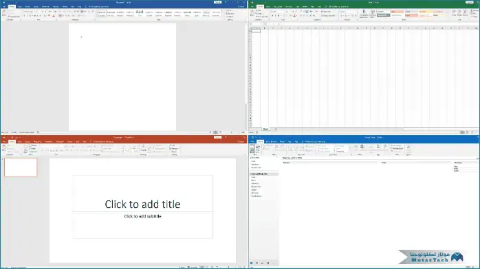Open Outlook Tasks from bottom navigation bar
480x269 pixels.
pos(268,264)
